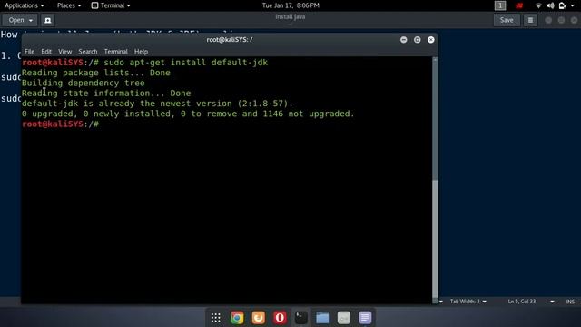Image resolution: width=581 pixels, height=327 pixels.
Task: Open the Places menu
Action: pos(69,5)
